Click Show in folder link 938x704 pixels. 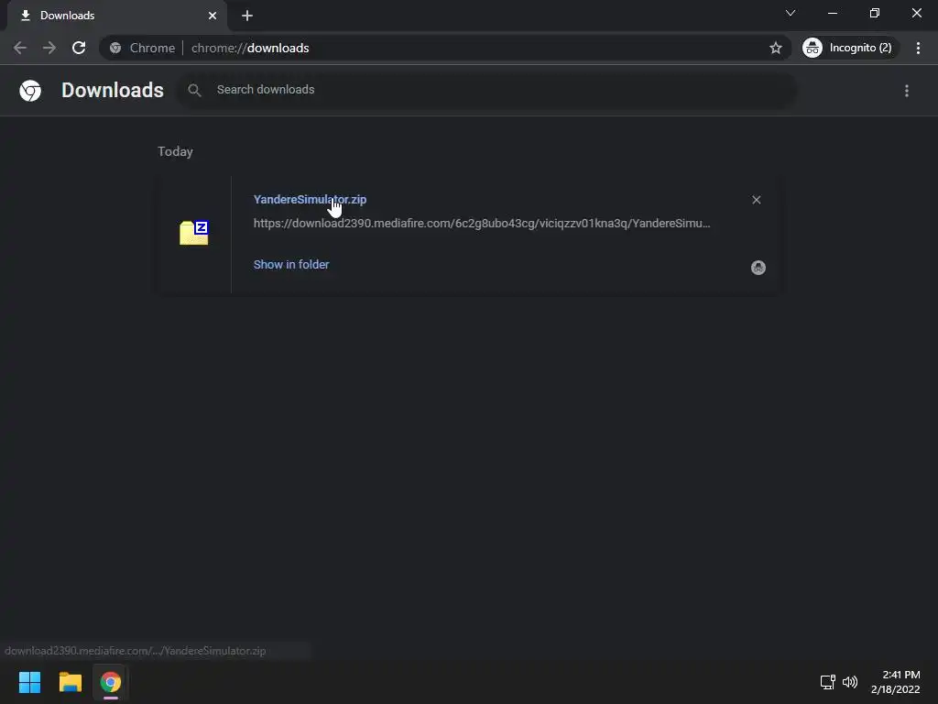(291, 265)
